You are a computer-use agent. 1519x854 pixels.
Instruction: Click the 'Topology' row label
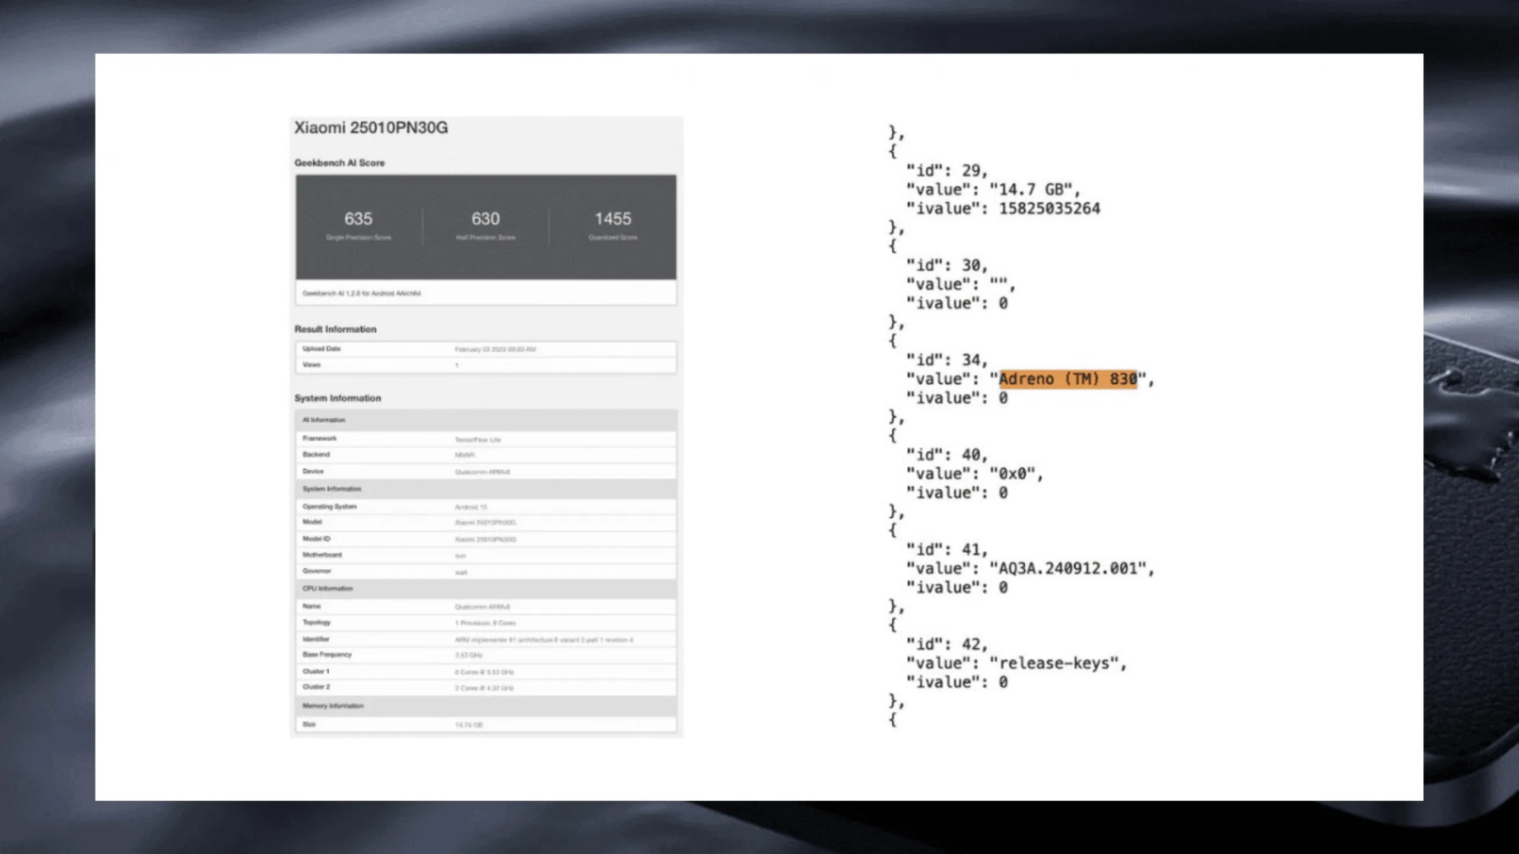click(316, 622)
